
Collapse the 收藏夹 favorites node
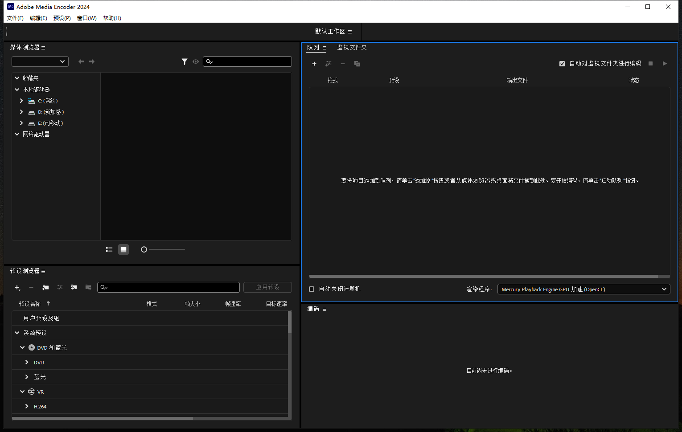17,78
